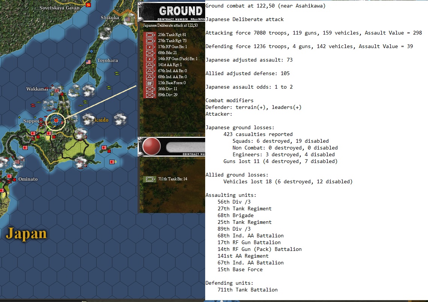
Task: Click '141st AA Regiment' in report
Action: pos(243,256)
